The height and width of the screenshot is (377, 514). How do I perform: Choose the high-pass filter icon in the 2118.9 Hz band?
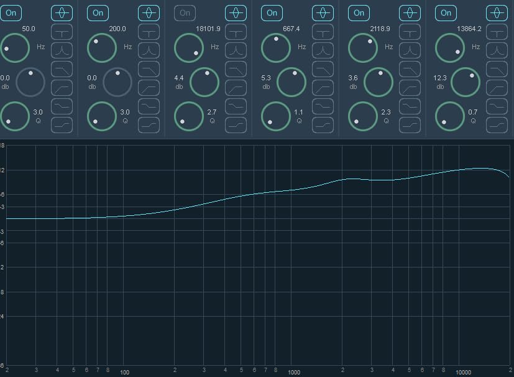410,88
